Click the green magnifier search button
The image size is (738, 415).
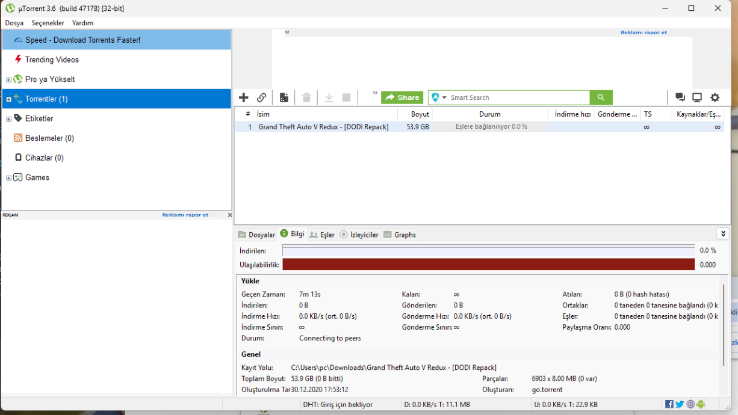click(x=601, y=97)
